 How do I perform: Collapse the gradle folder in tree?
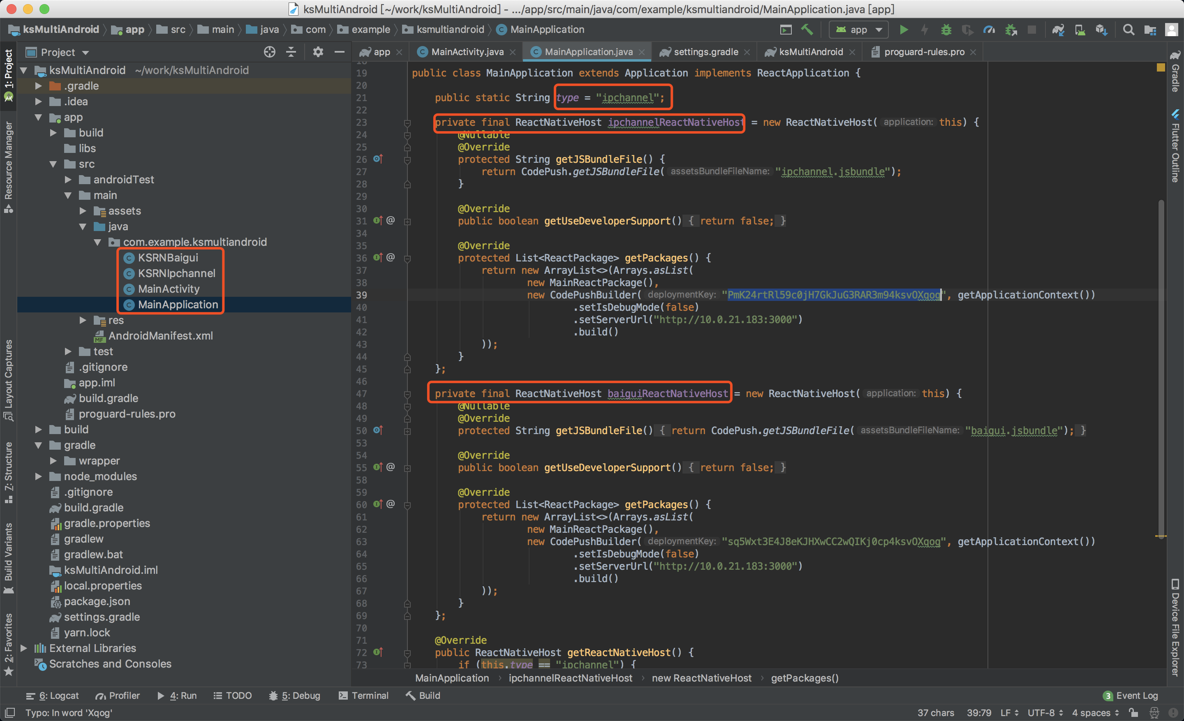pos(39,445)
